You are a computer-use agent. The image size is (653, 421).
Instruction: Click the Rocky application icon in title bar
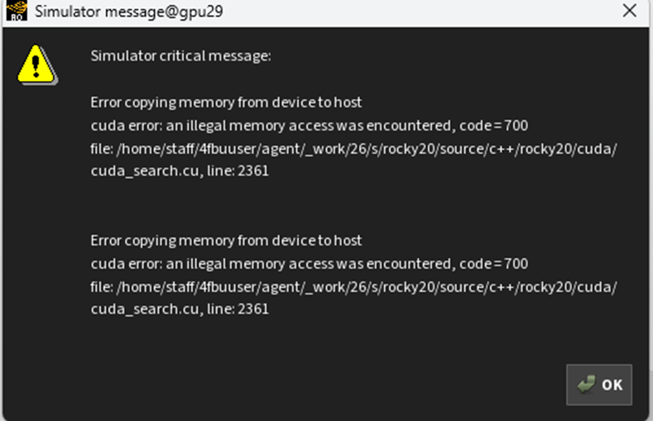coord(17,11)
